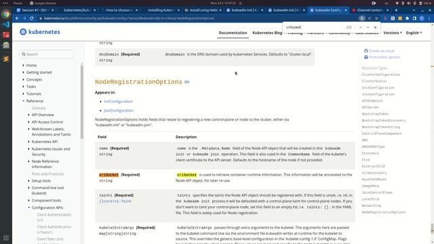Viewport: 434px width, 244px height.
Task: Click the sidebar navigation scrollbar
Action: [x=82, y=102]
